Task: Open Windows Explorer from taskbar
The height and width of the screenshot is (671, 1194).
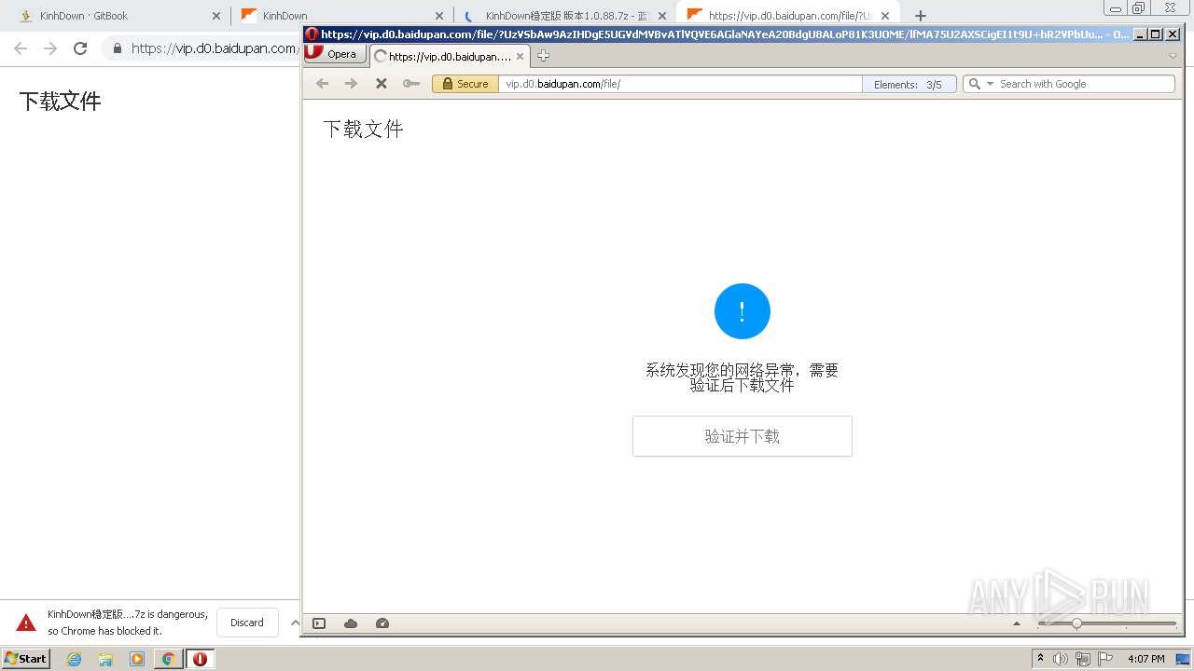Action: click(105, 659)
